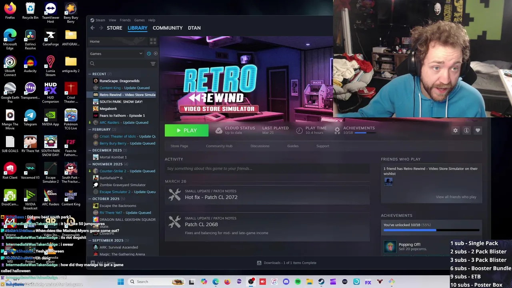Viewport: 512px width, 288px height.
Task: Open the DTAN profile tab
Action: (194, 28)
